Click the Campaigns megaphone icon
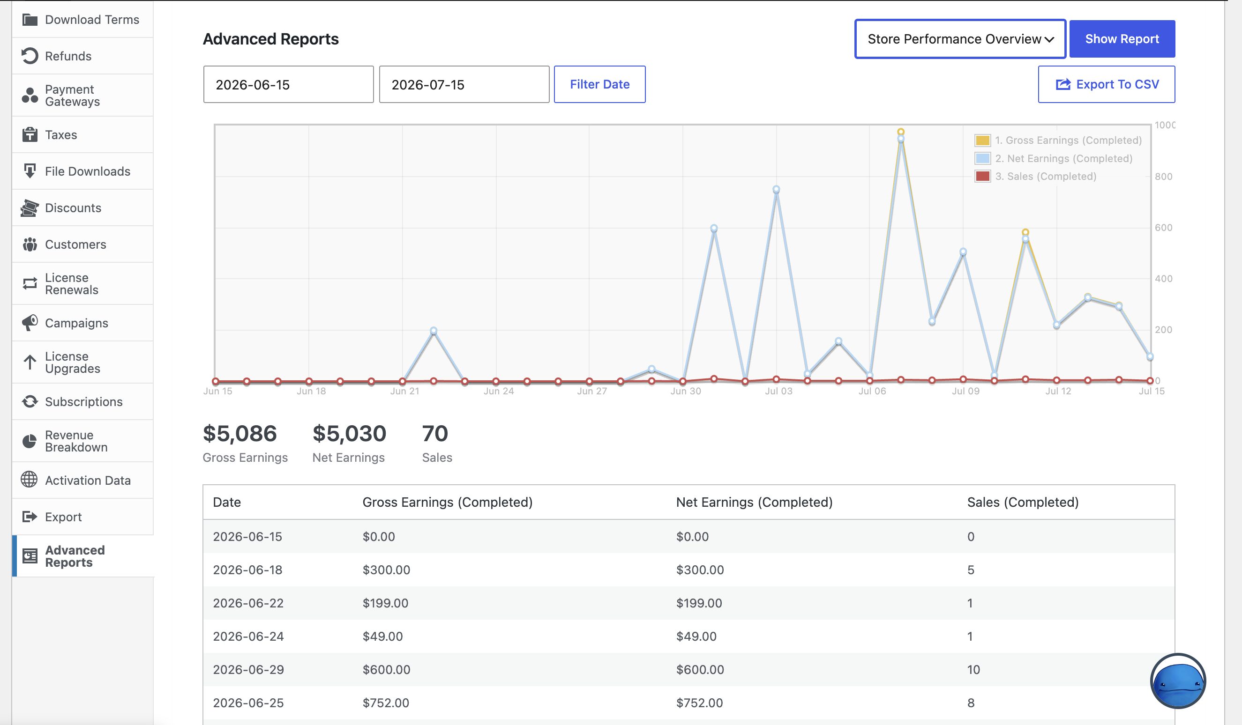The height and width of the screenshot is (725, 1242). pyautogui.click(x=30, y=323)
